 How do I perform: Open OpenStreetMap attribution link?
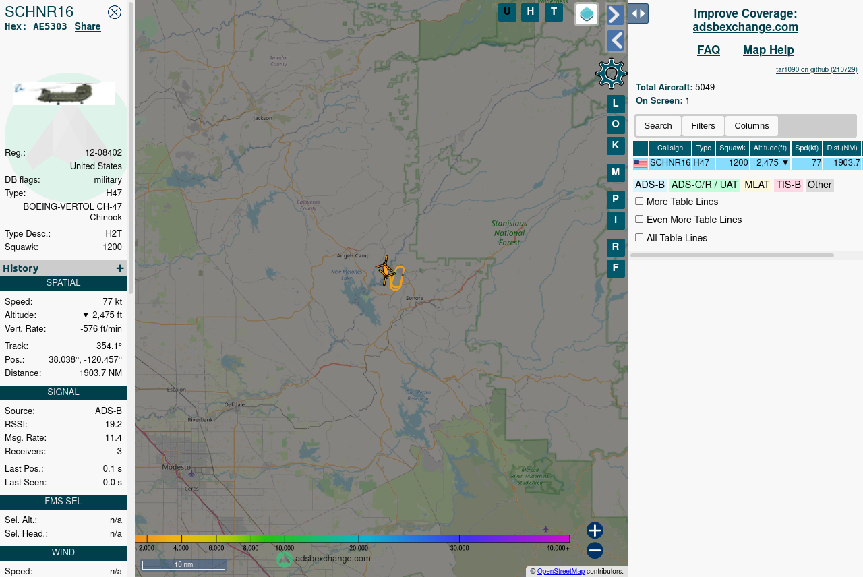[x=561, y=572]
